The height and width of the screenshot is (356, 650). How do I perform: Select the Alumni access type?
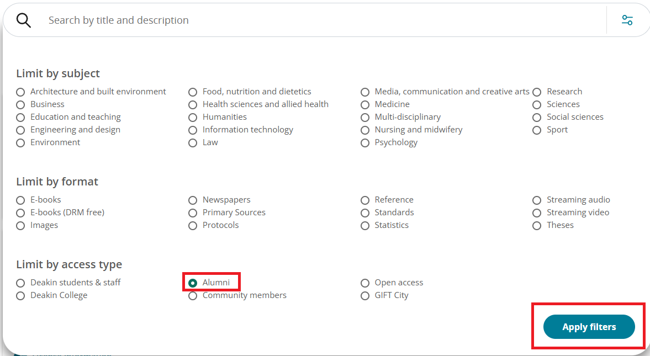coord(193,283)
